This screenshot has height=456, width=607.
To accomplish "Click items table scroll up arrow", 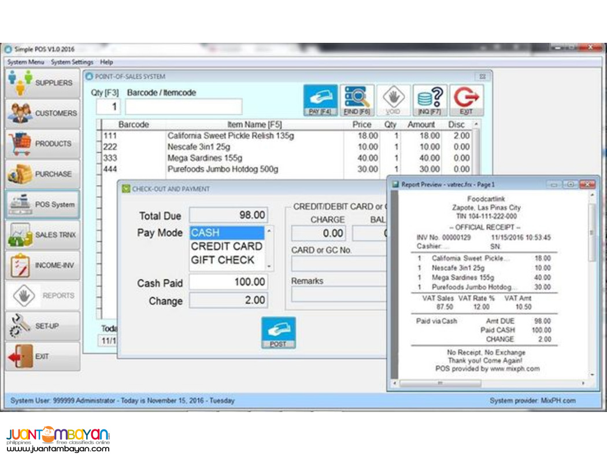I will point(476,124).
